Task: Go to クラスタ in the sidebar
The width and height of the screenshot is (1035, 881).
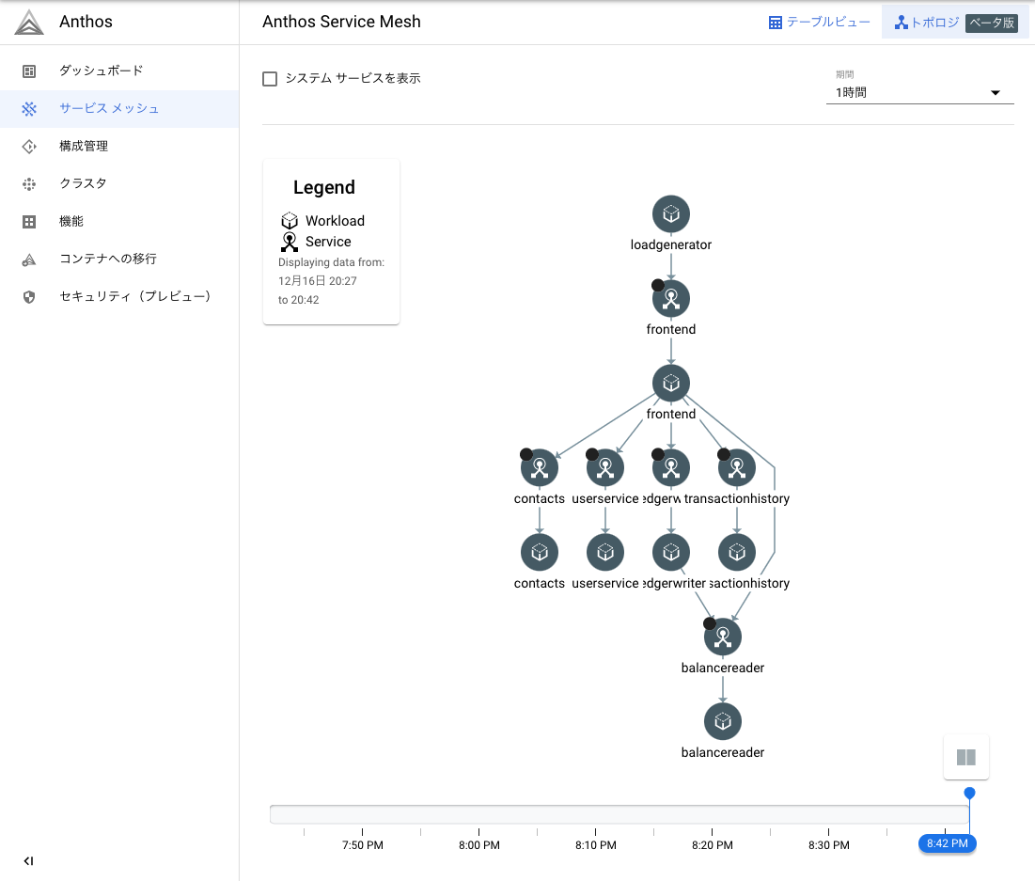Action: coord(119,183)
